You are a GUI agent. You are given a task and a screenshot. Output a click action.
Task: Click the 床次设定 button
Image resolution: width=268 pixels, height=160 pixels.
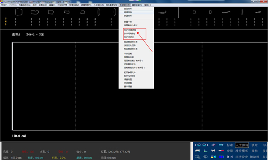tap(242, 157)
